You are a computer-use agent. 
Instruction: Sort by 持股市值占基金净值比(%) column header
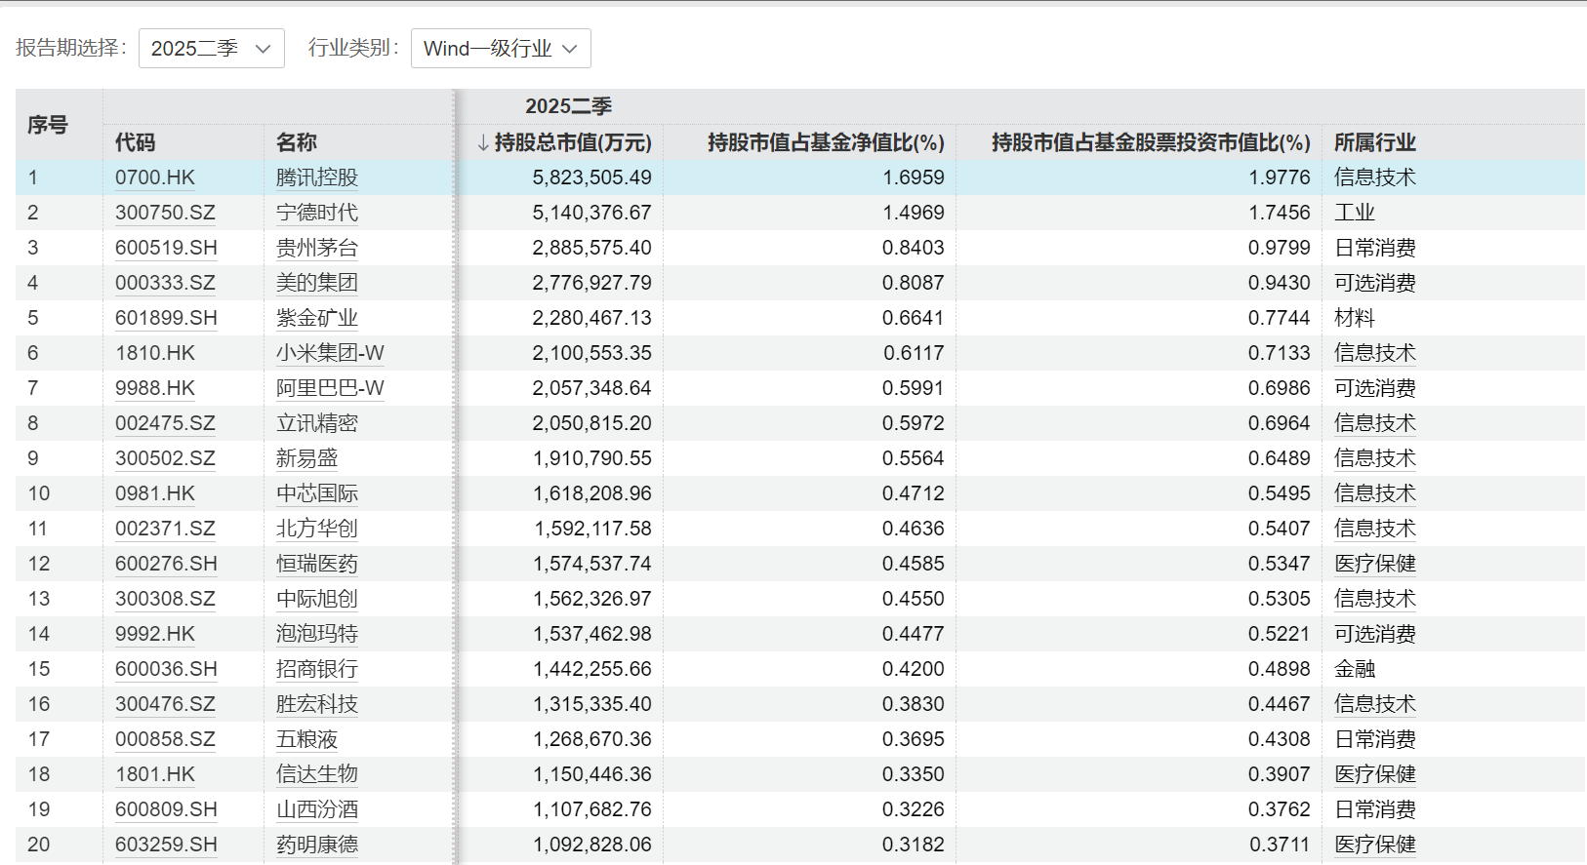(x=825, y=143)
